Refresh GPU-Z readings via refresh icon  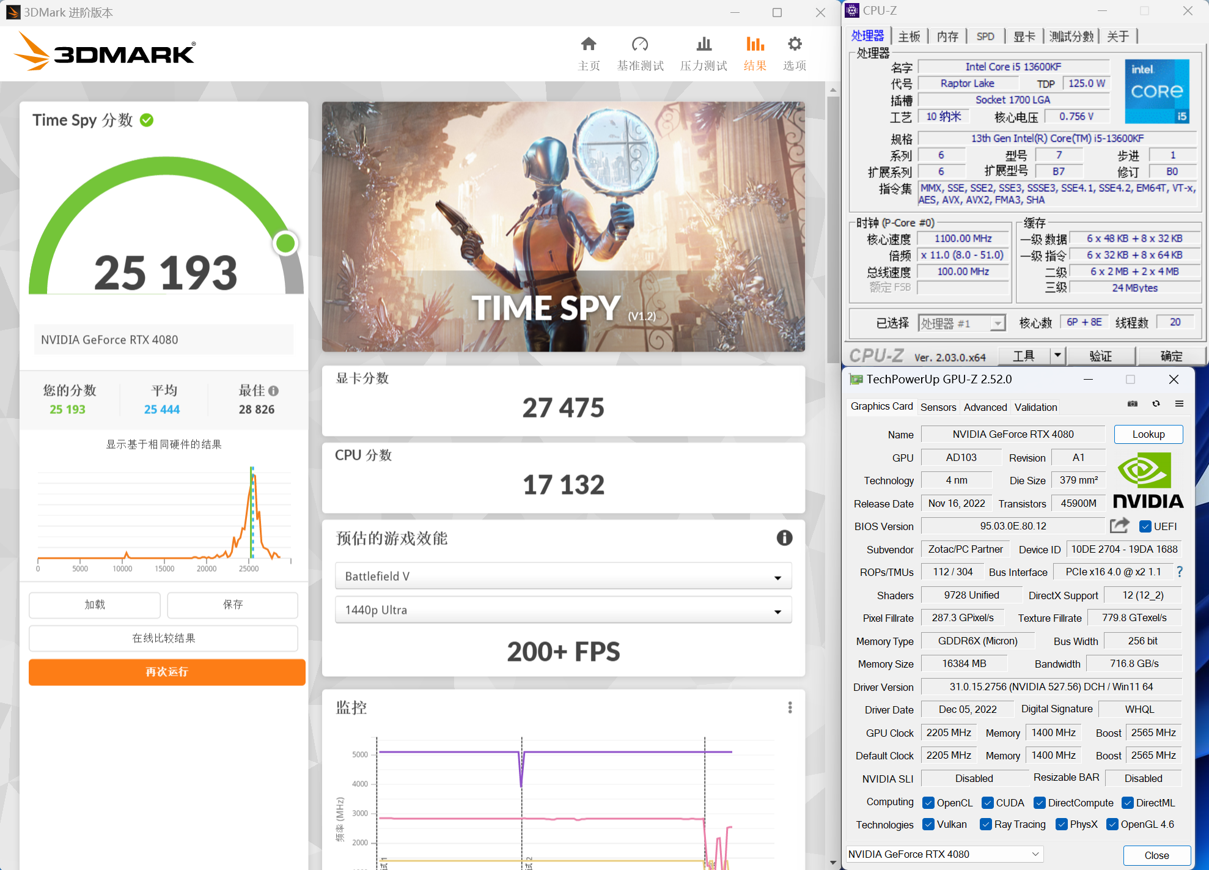pyautogui.click(x=1156, y=404)
